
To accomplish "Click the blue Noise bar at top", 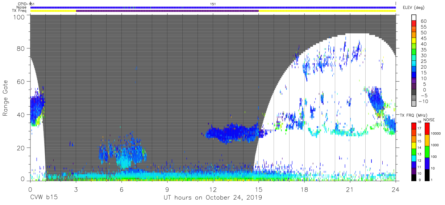I will (213, 7).
